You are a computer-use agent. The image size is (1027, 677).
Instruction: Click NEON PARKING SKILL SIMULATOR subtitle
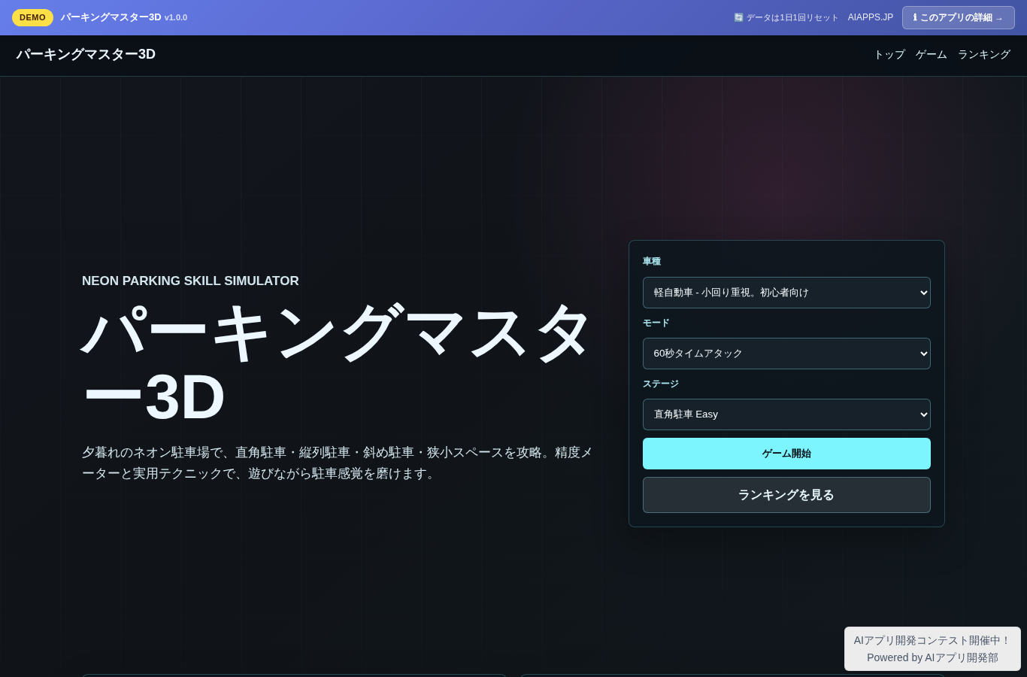190,281
